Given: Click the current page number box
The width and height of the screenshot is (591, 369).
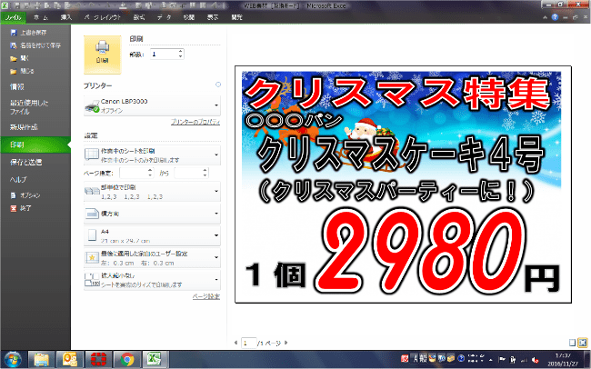Looking at the screenshot, I should coord(249,343).
